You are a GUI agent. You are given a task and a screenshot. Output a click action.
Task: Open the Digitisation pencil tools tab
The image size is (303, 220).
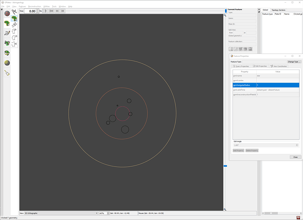[7, 33]
